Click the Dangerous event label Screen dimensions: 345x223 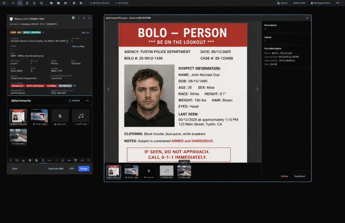click(17, 86)
